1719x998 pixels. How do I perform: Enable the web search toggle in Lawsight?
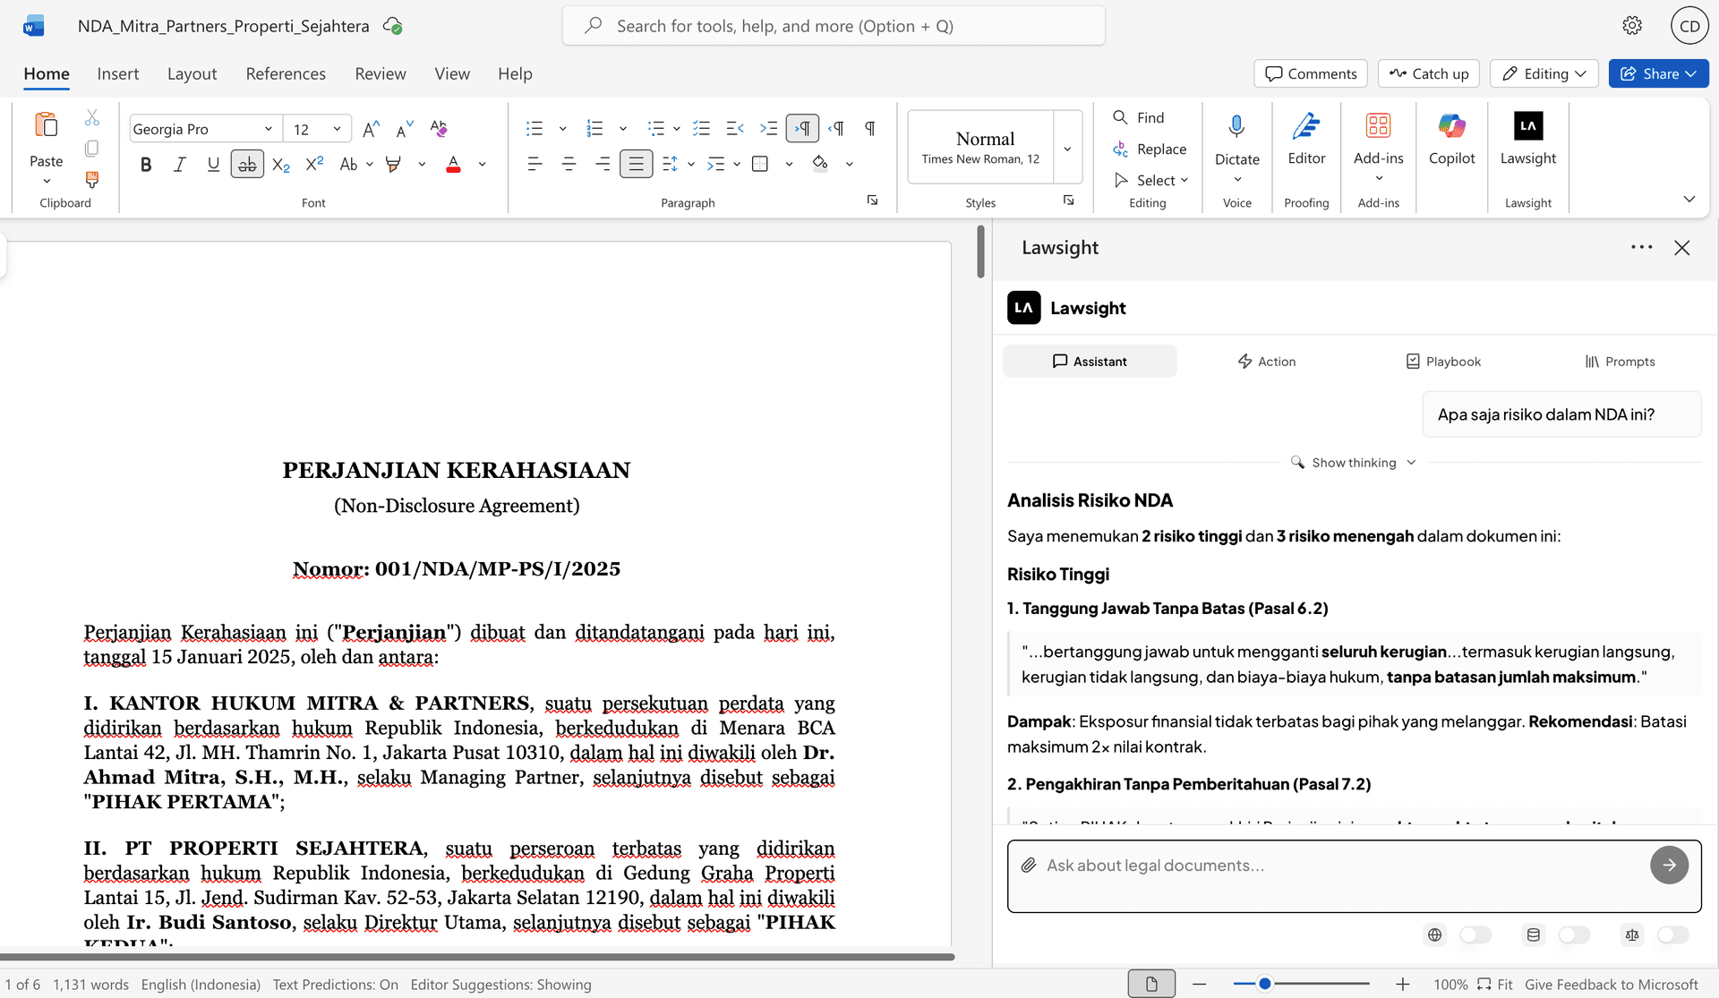(x=1476, y=934)
